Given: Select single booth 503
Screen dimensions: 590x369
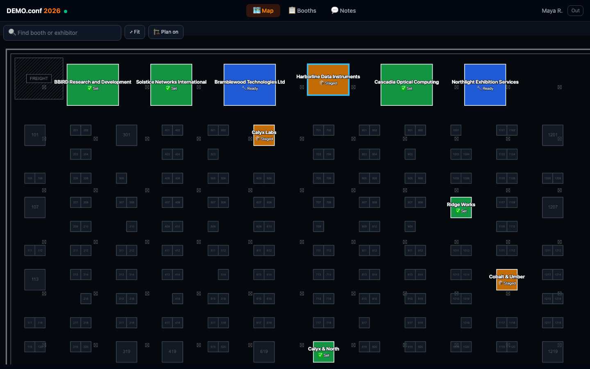Looking at the screenshot, I should click(213, 155).
